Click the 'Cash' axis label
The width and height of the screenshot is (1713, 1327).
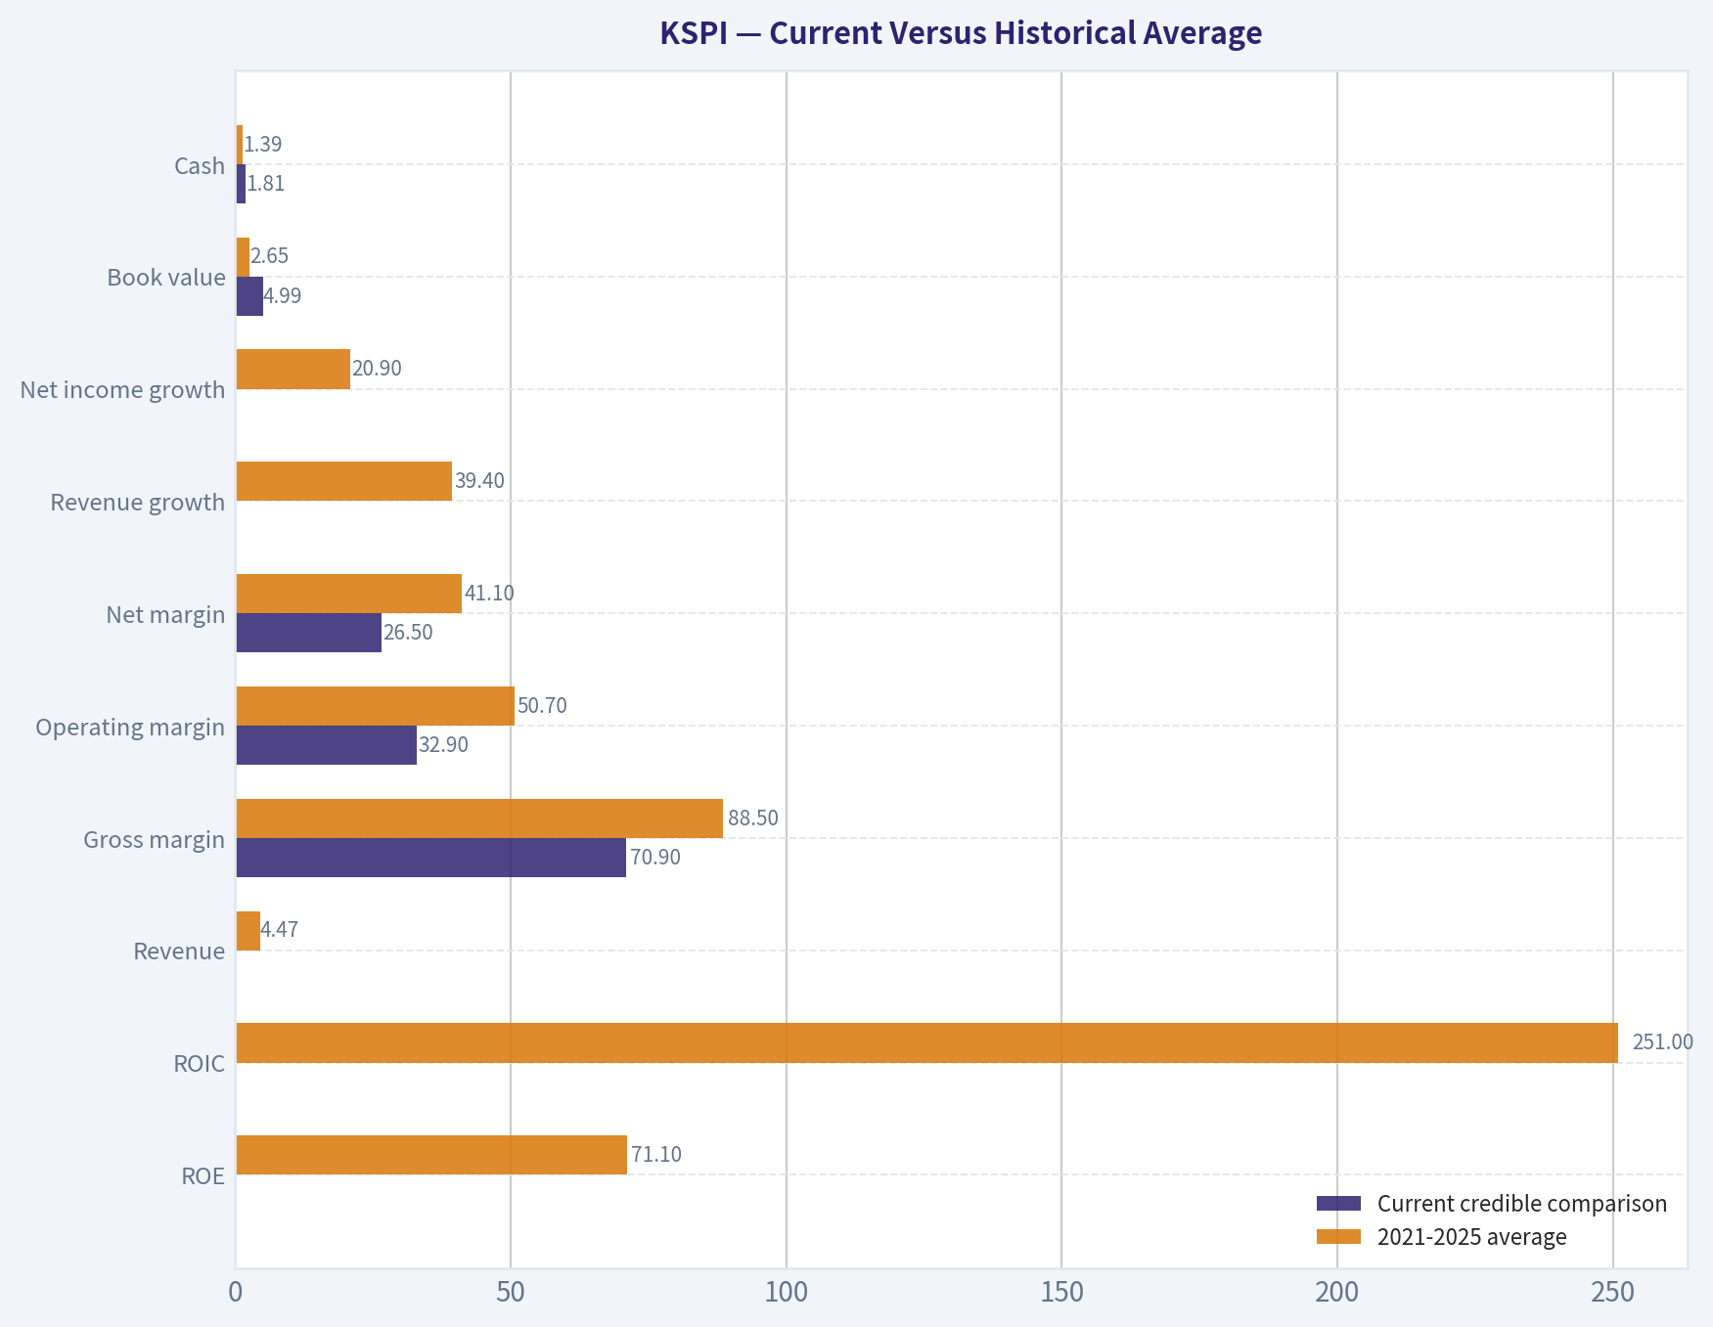pyautogui.click(x=200, y=166)
